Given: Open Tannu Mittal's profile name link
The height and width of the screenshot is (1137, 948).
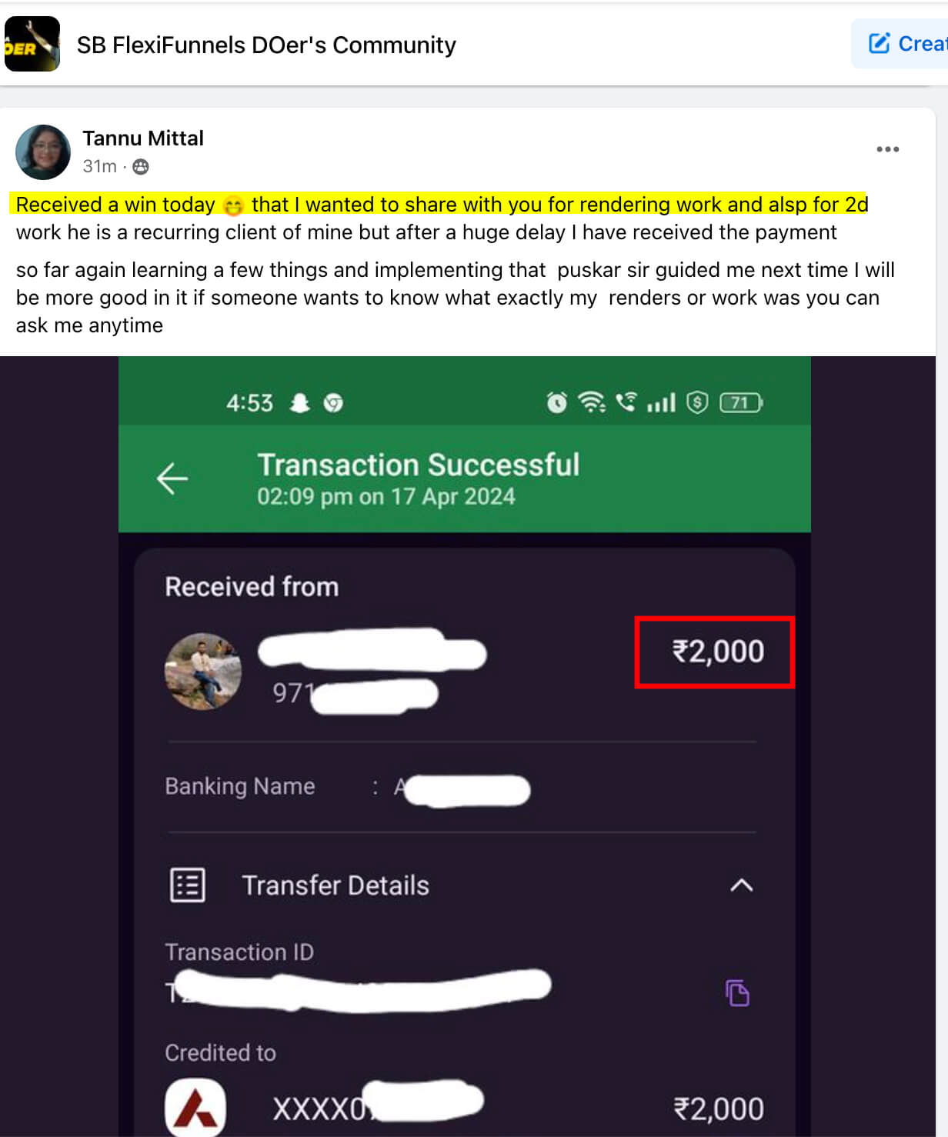Looking at the screenshot, I should coord(143,138).
